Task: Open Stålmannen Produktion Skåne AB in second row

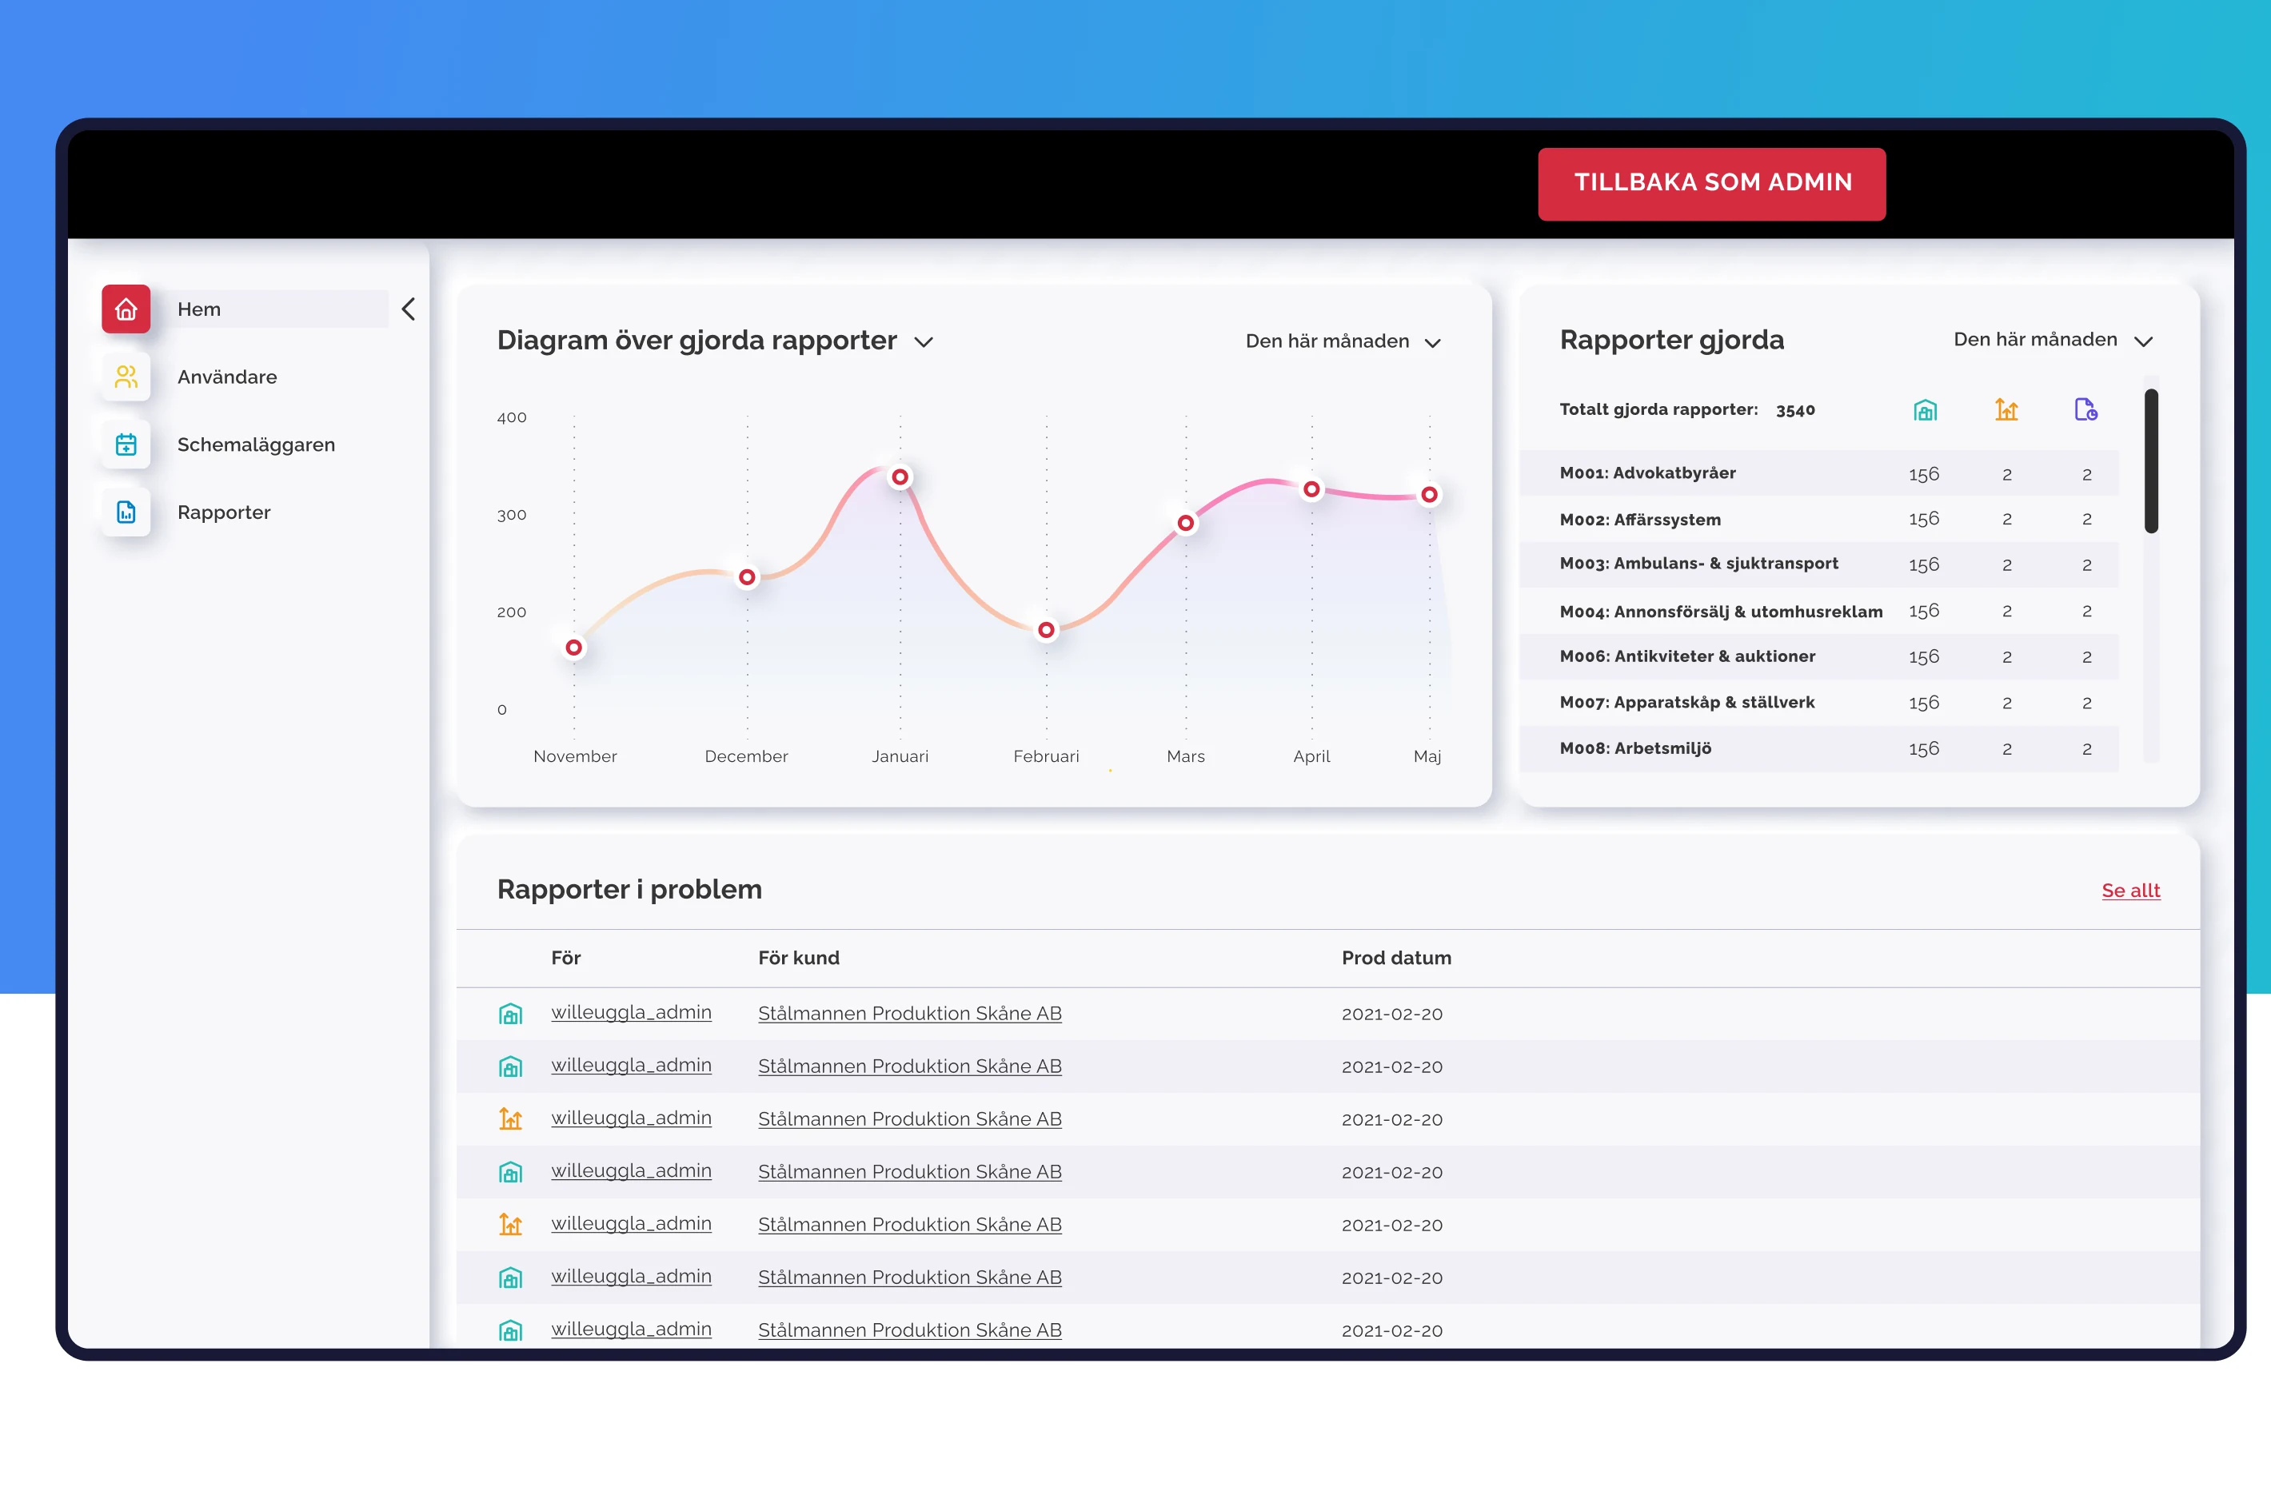Action: point(909,1066)
